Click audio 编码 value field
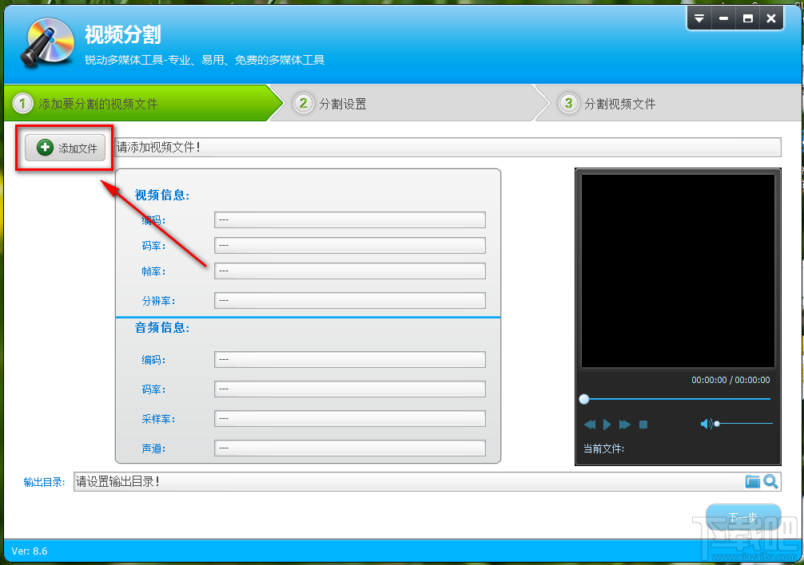The height and width of the screenshot is (565, 804). (x=350, y=360)
